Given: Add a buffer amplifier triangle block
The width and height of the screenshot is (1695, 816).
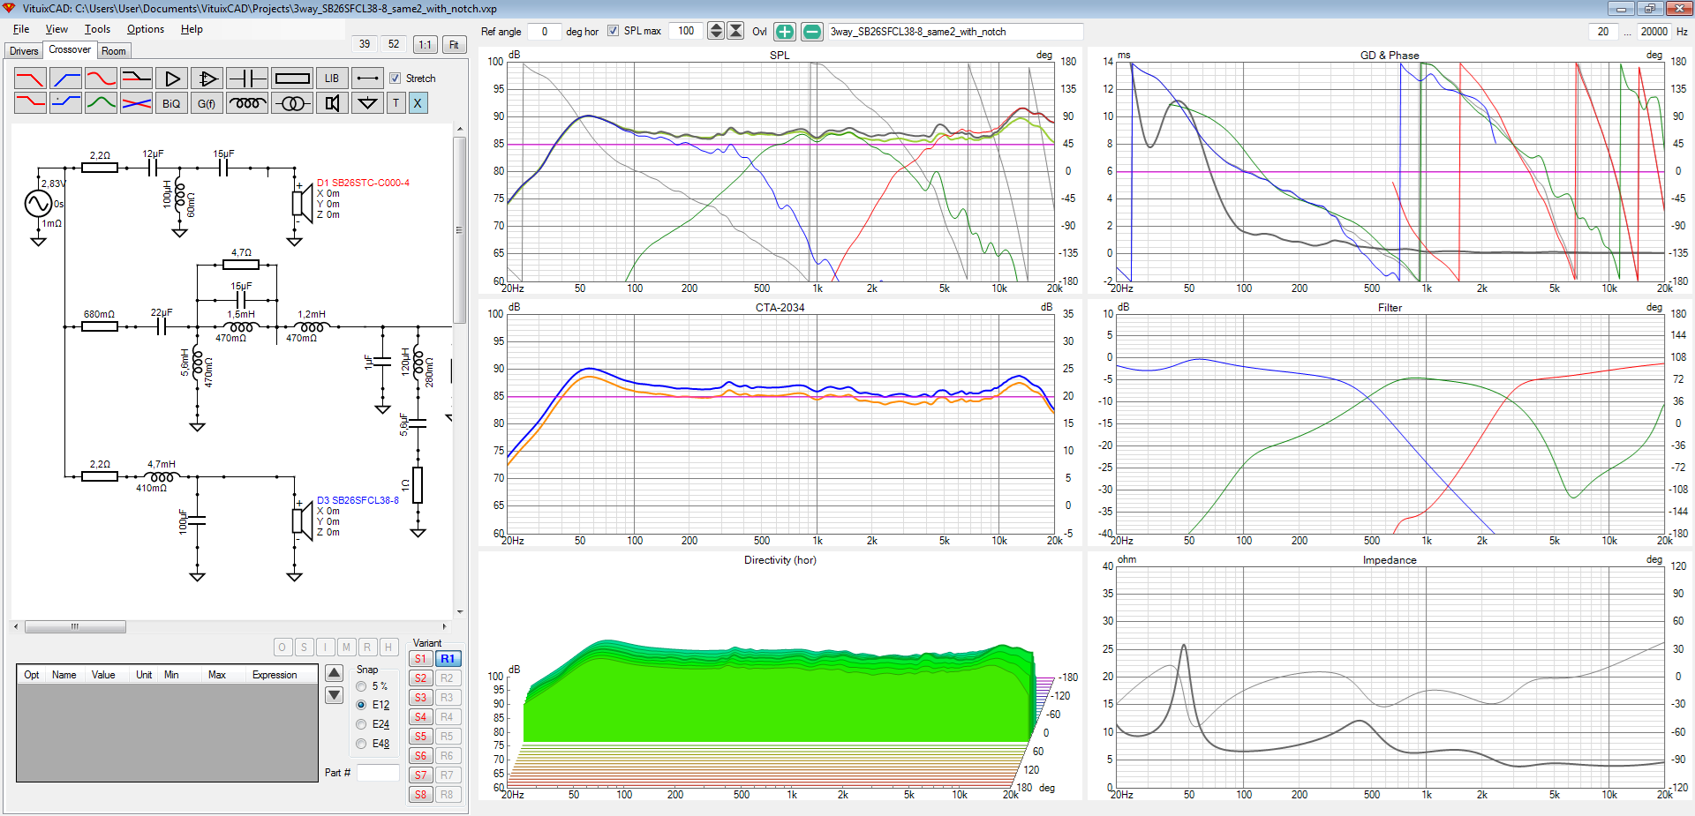Looking at the screenshot, I should pyautogui.click(x=171, y=79).
